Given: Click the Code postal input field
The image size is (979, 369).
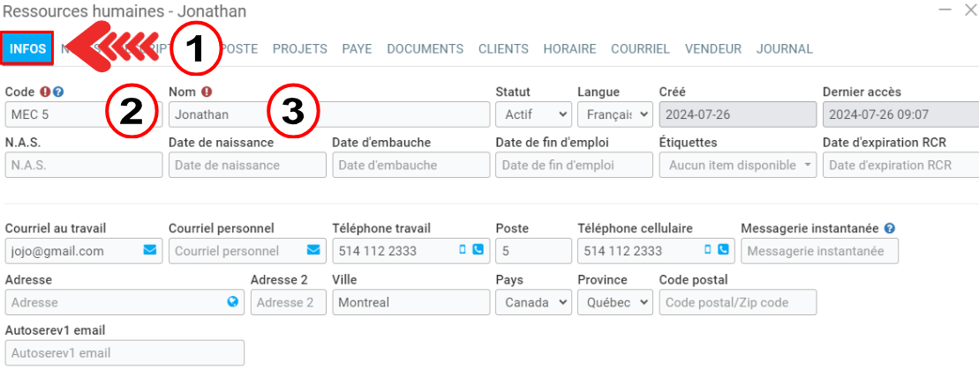Looking at the screenshot, I should pyautogui.click(x=737, y=302).
